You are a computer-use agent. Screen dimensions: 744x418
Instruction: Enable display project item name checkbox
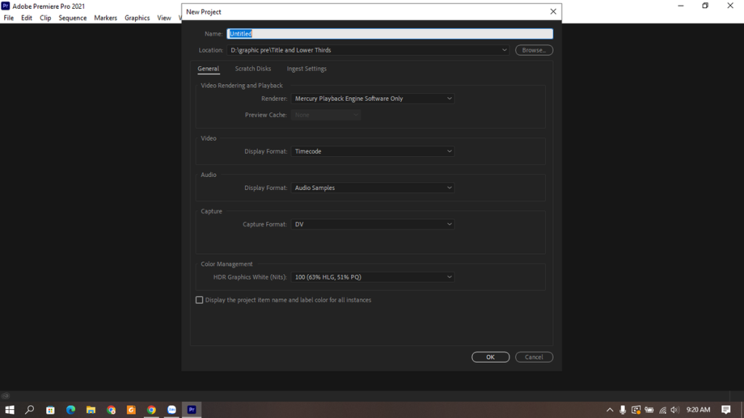pyautogui.click(x=200, y=300)
